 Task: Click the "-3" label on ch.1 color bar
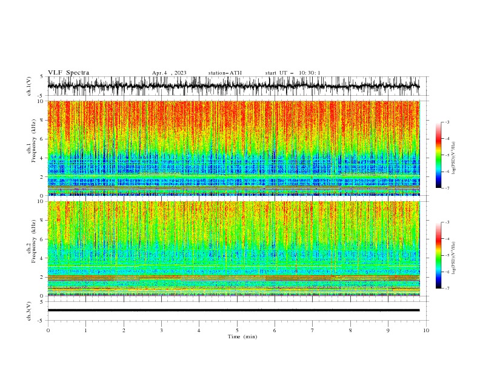coord(447,122)
